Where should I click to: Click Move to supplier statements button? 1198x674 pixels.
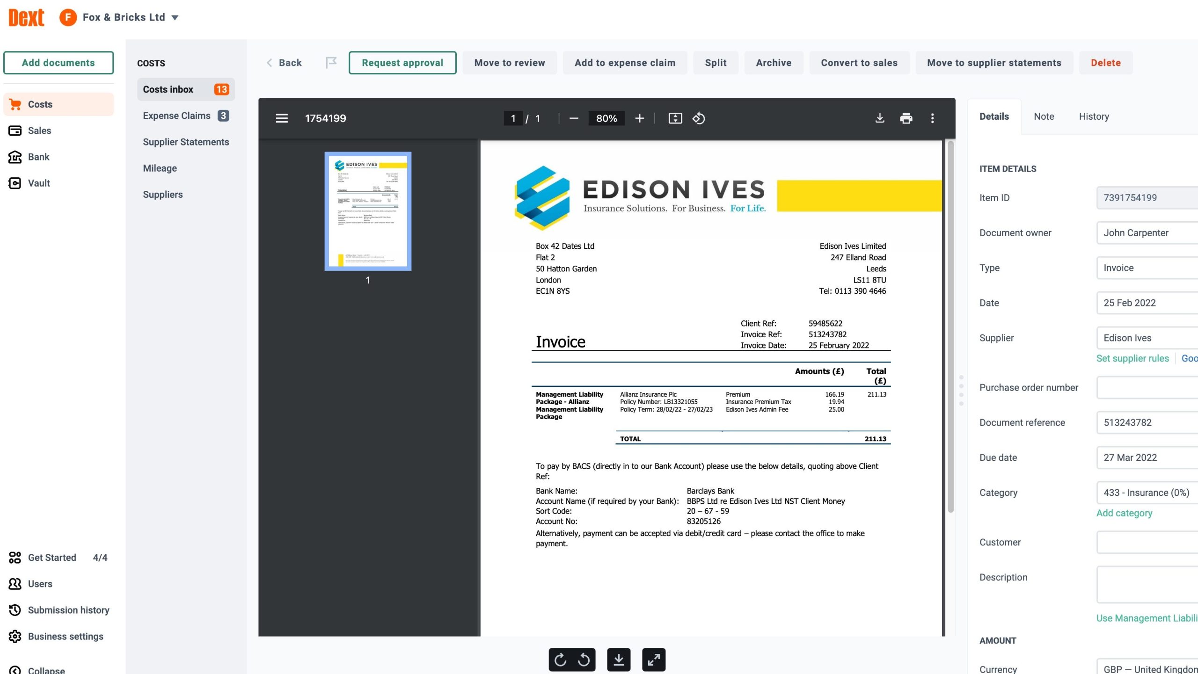point(994,63)
